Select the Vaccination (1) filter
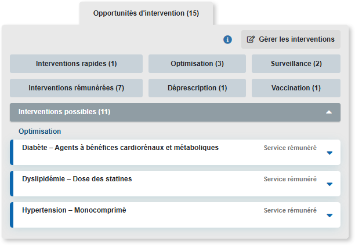Image resolution: width=355 pixels, height=245 pixels. tap(296, 88)
